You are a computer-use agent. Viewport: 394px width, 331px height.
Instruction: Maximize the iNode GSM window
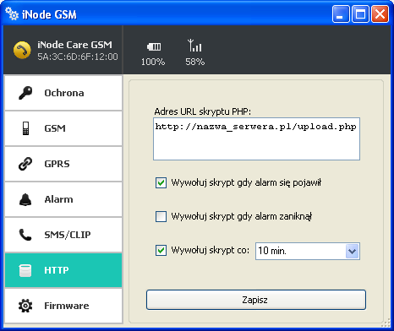coord(360,14)
